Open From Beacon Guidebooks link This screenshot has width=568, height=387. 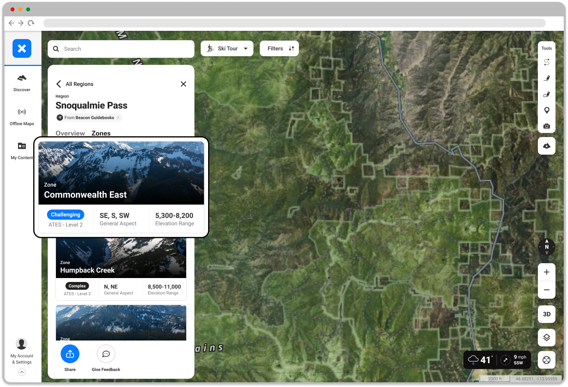point(89,118)
